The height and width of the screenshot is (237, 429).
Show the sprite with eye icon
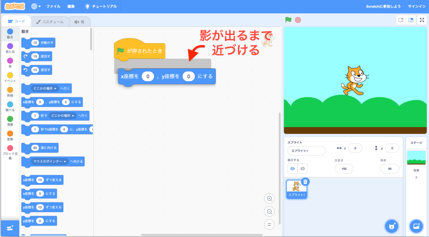coord(292,169)
